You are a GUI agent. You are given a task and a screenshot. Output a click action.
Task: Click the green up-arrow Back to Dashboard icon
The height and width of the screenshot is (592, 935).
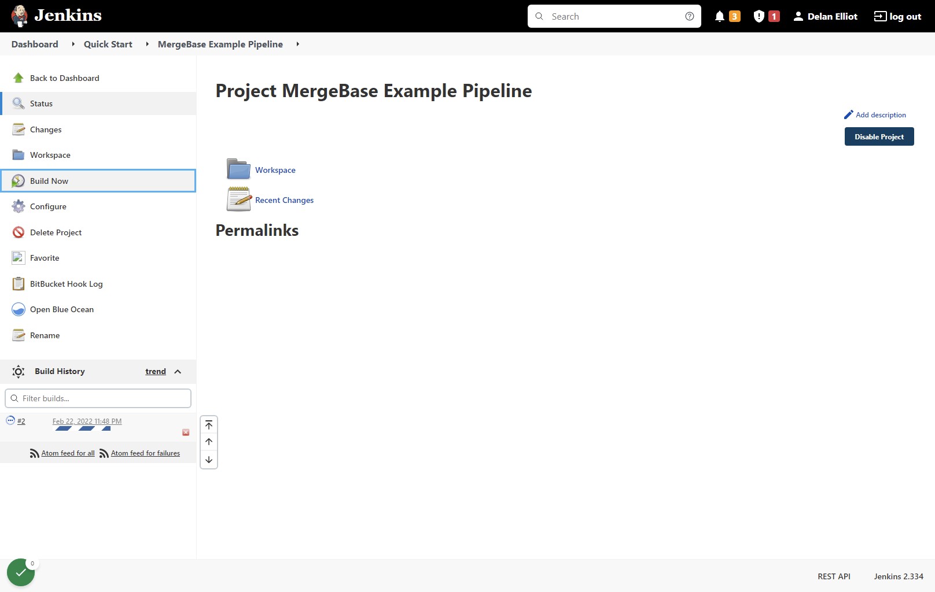pos(19,78)
